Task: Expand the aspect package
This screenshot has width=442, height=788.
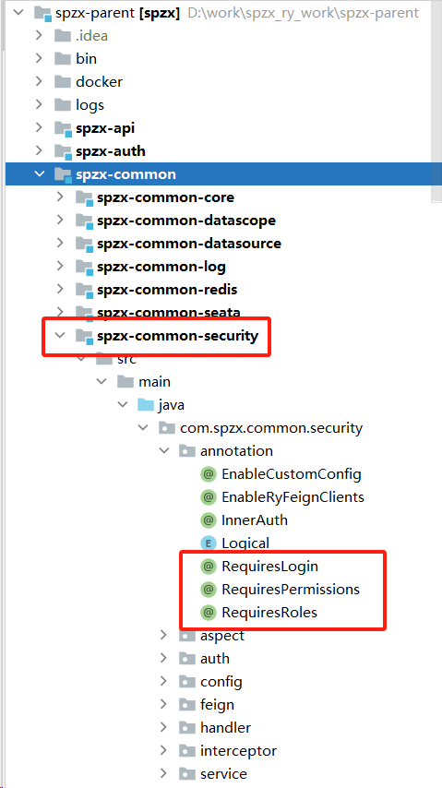Action: [163, 635]
